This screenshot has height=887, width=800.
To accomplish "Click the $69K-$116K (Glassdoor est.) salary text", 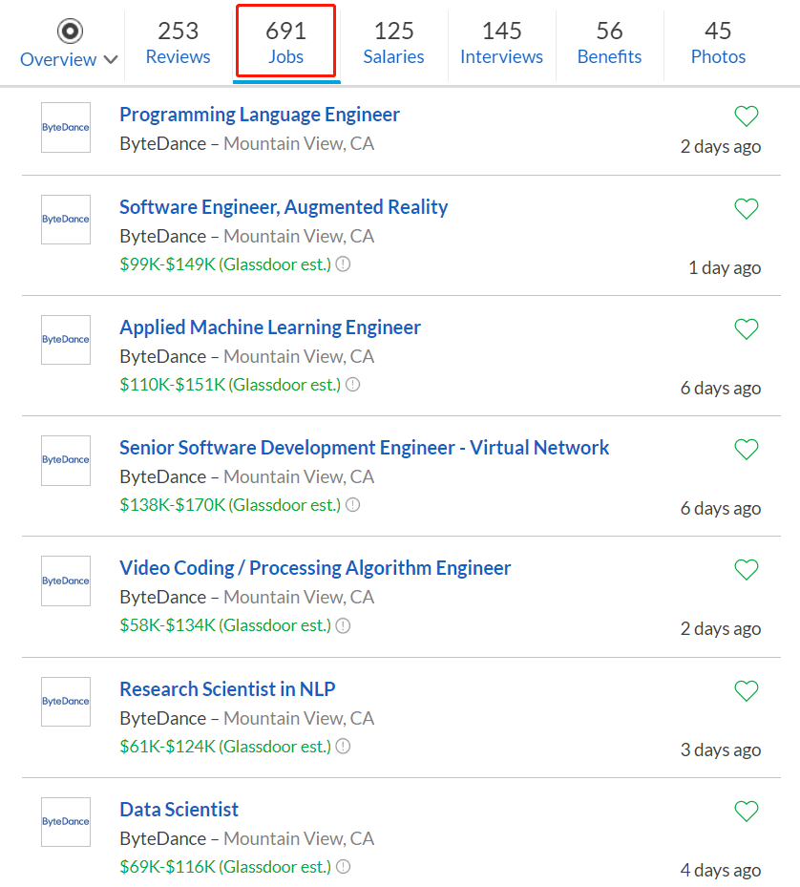I will click(x=225, y=867).
